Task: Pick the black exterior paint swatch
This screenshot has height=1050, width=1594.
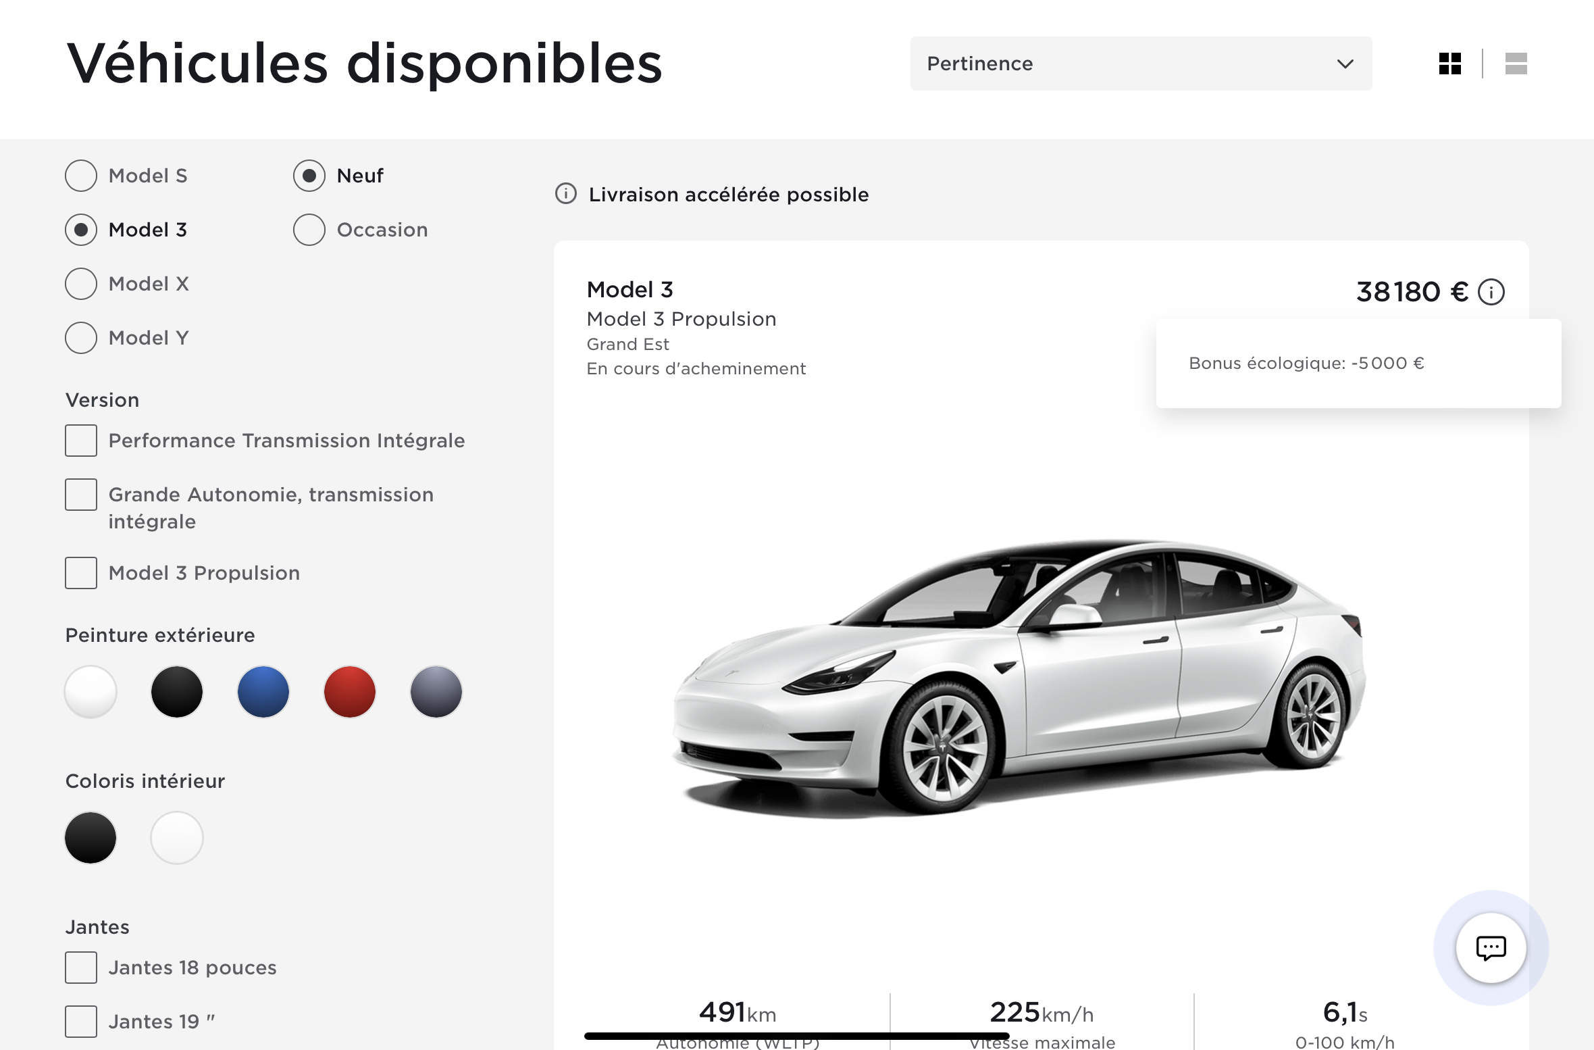Action: coord(177,692)
